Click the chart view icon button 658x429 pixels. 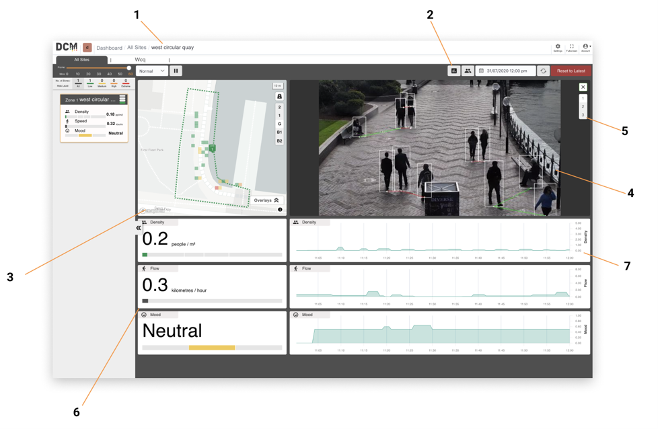453,71
